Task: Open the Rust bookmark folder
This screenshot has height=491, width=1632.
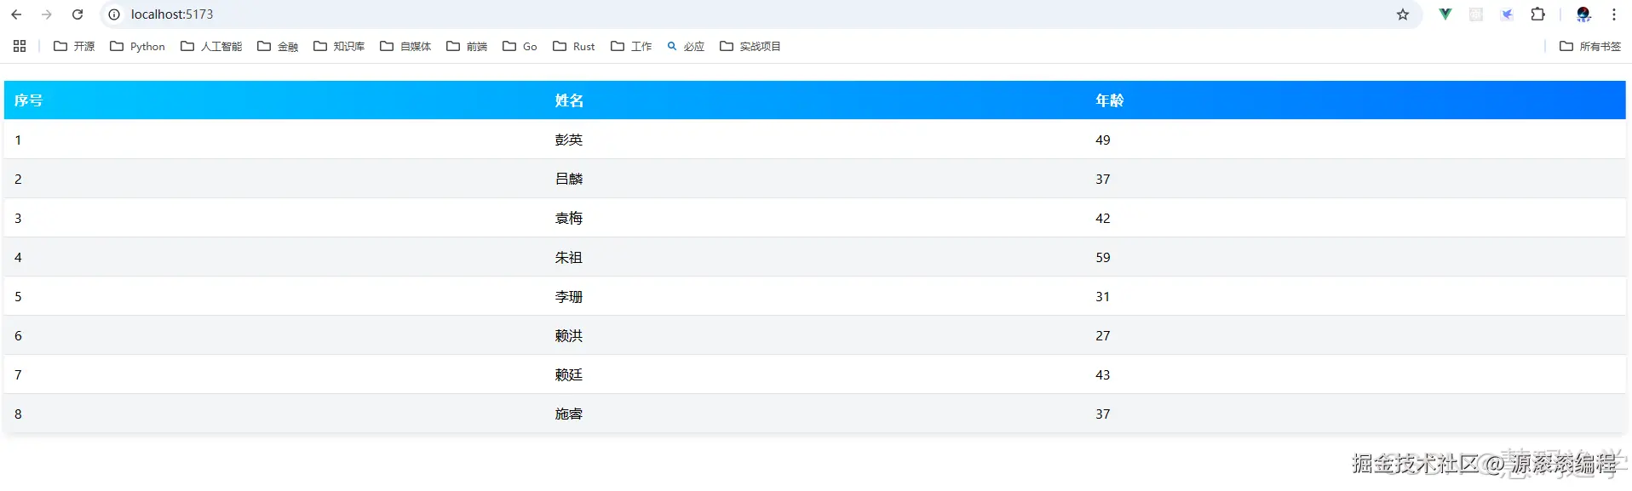Action: coord(574,46)
